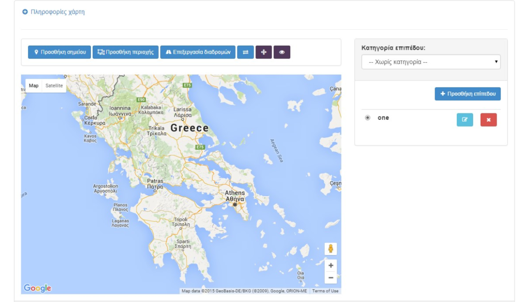Click the Προσθήκη σημείου button
This screenshot has width=521, height=302.
(59, 52)
